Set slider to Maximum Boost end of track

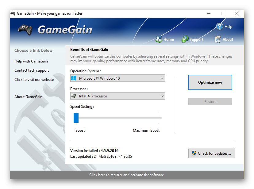159,118
